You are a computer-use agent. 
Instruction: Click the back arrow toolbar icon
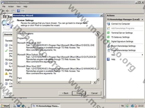tap(3, 11)
